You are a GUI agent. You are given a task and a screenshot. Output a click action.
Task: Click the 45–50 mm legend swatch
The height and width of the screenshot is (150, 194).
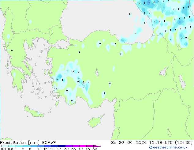(x=90, y=146)
